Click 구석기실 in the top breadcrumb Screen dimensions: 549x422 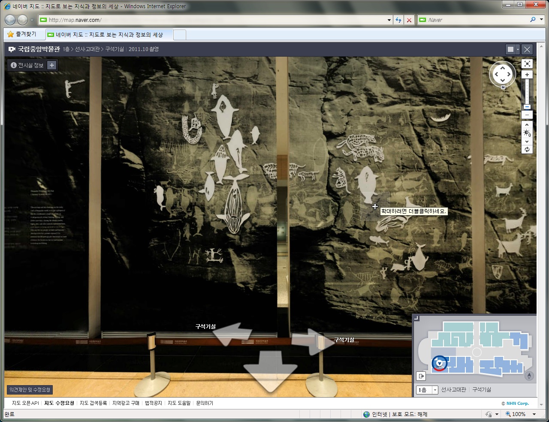115,49
